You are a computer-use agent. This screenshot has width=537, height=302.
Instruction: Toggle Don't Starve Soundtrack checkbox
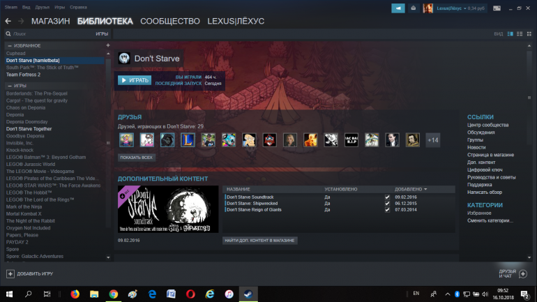click(x=387, y=197)
